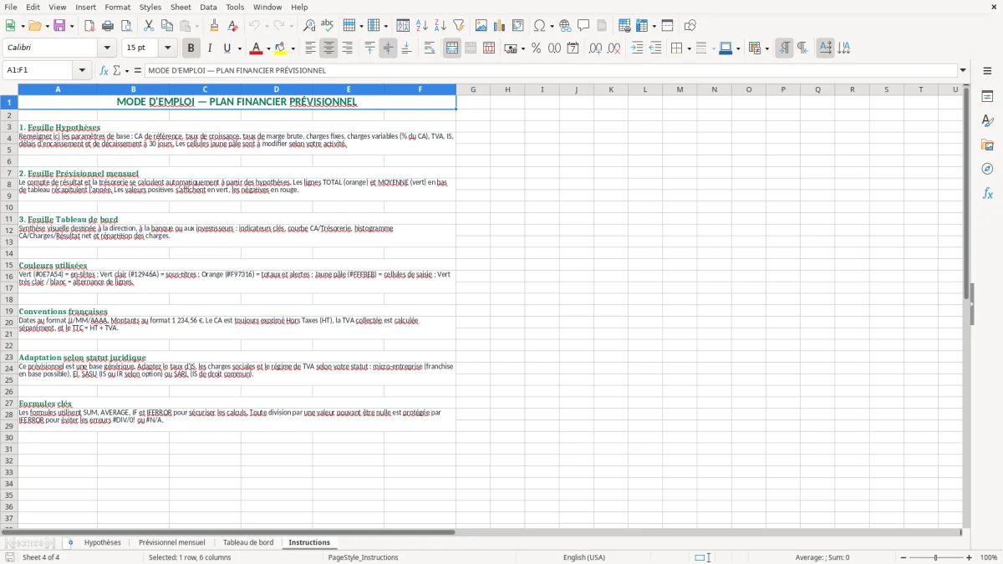Click the zoom in plus button
The width and height of the screenshot is (1003, 564).
[969, 557]
